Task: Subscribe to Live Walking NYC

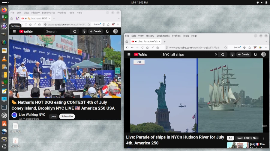Action: [x=67, y=116]
